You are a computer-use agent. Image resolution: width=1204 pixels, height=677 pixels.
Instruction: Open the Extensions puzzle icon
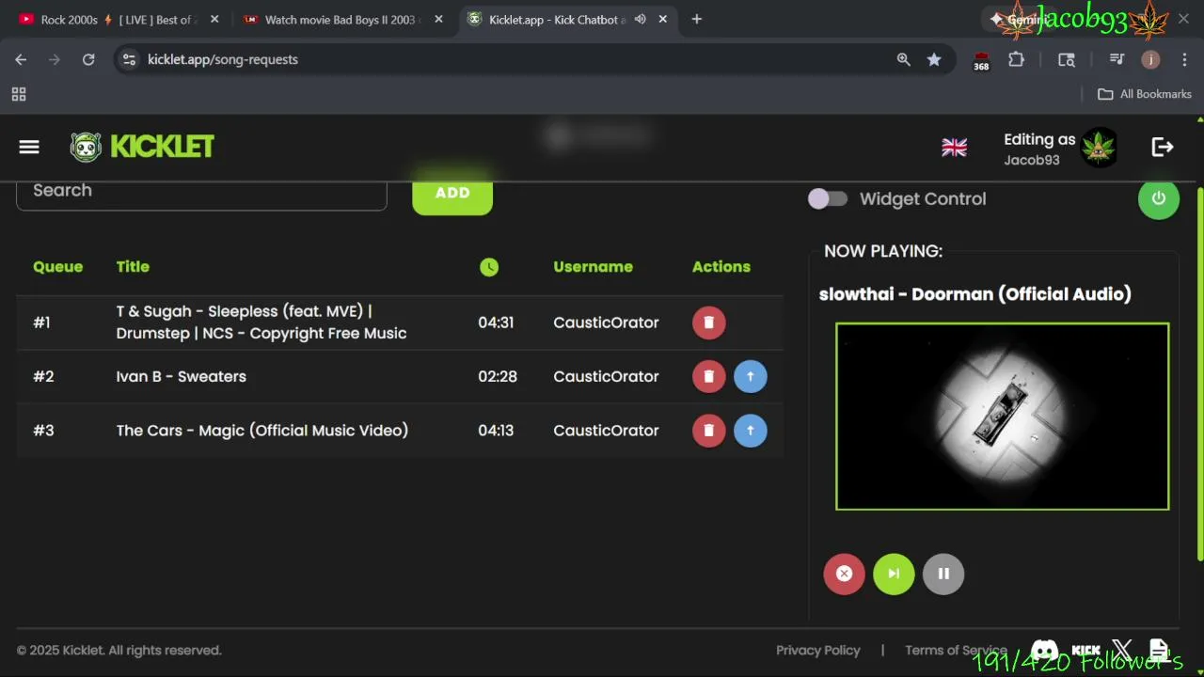(1016, 59)
